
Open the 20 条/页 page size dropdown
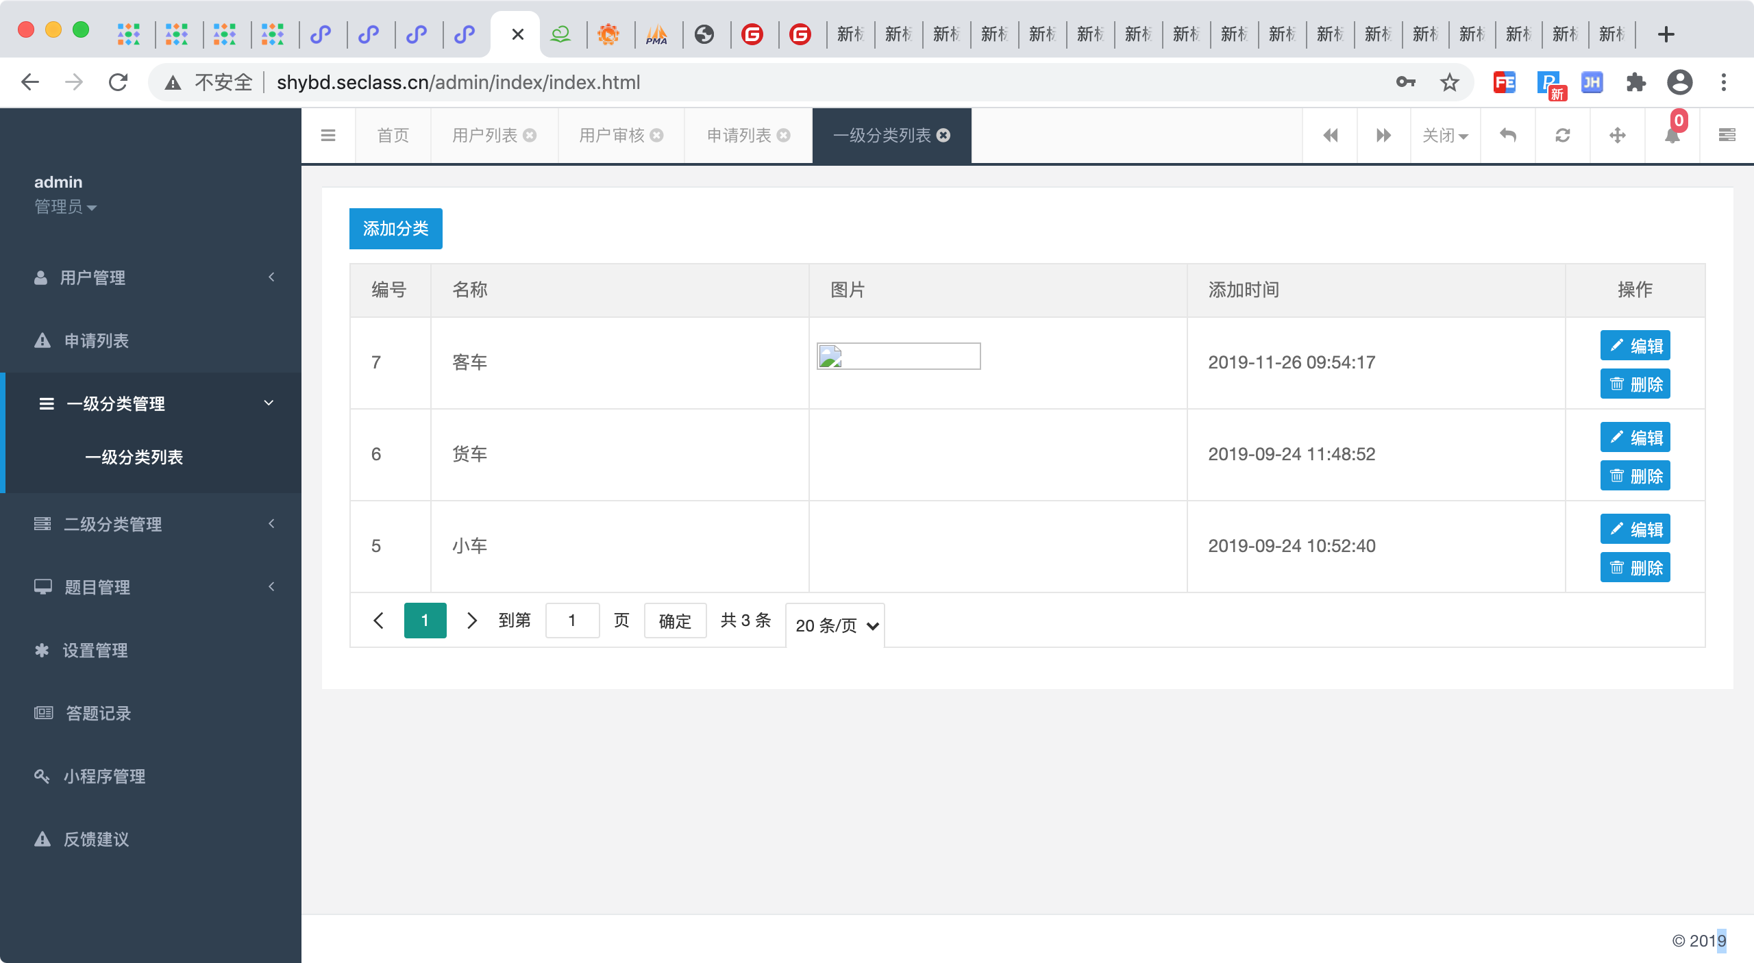[835, 625]
